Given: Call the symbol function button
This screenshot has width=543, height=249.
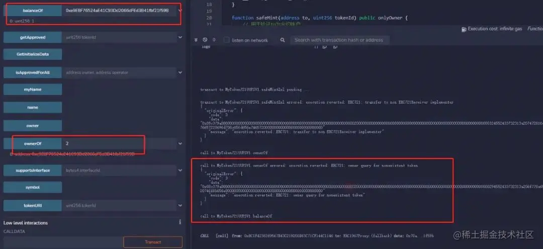Looking at the screenshot, I should 33,187.
